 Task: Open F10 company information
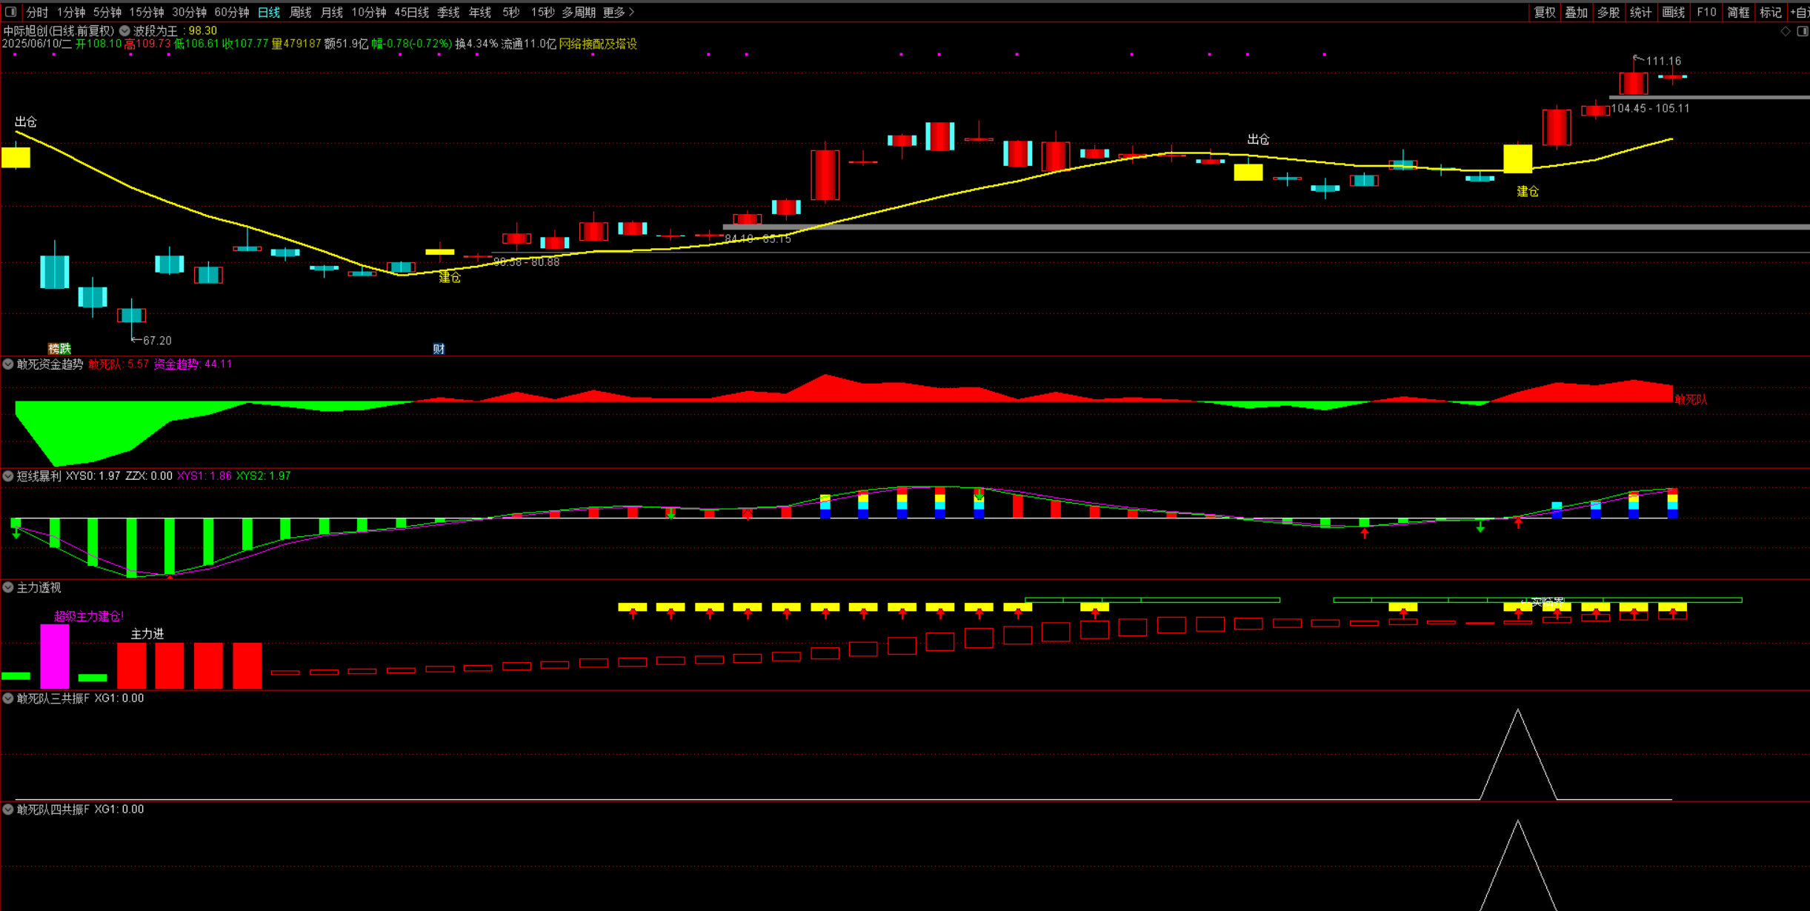(x=1706, y=12)
